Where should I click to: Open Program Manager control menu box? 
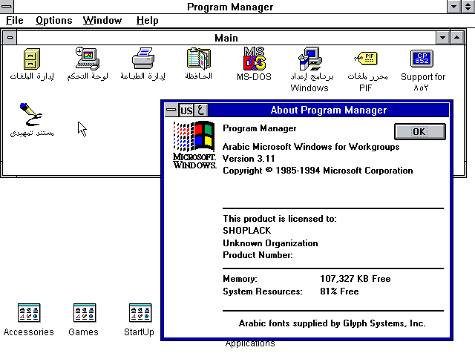pyautogui.click(x=7, y=7)
